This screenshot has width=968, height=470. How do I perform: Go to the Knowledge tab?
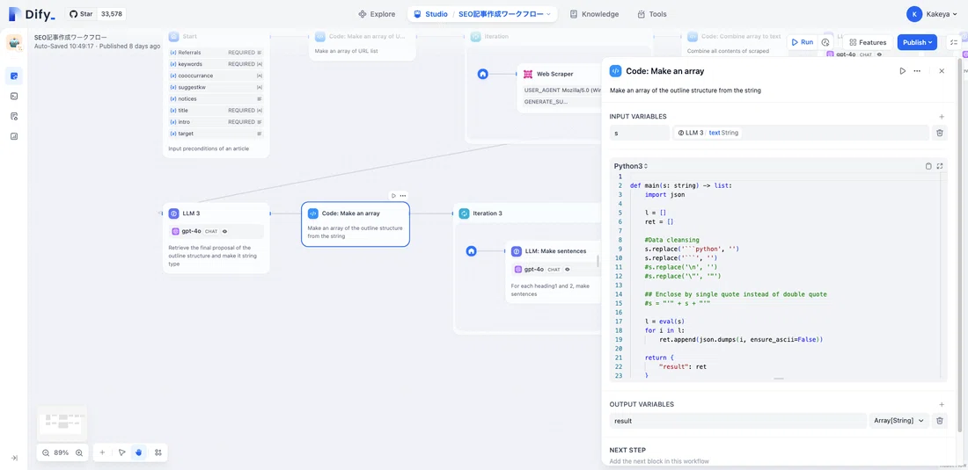click(594, 14)
